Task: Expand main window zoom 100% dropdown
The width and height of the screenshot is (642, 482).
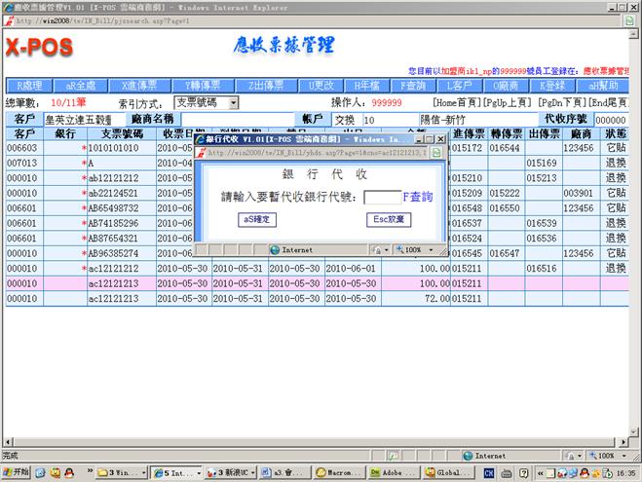Action: pyautogui.click(x=611, y=455)
